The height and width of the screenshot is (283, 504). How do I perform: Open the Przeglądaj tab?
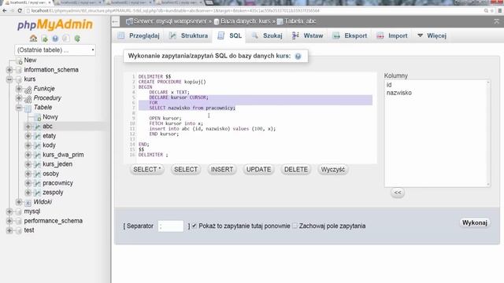[x=139, y=35]
